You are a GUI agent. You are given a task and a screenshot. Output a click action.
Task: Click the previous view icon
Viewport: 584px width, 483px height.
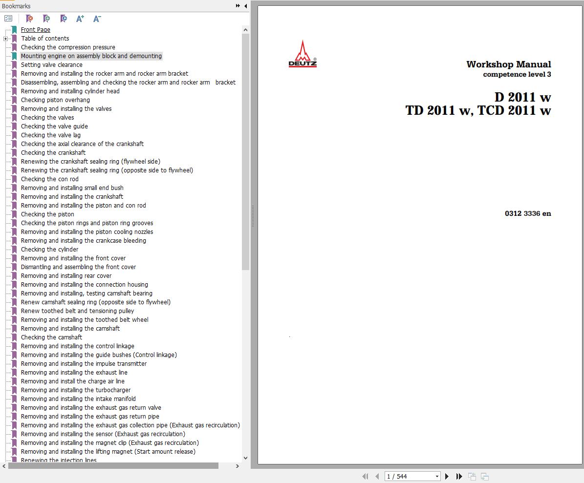tap(472, 476)
